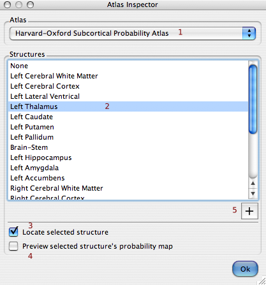Uncheck Locate selected structure

click(x=13, y=231)
